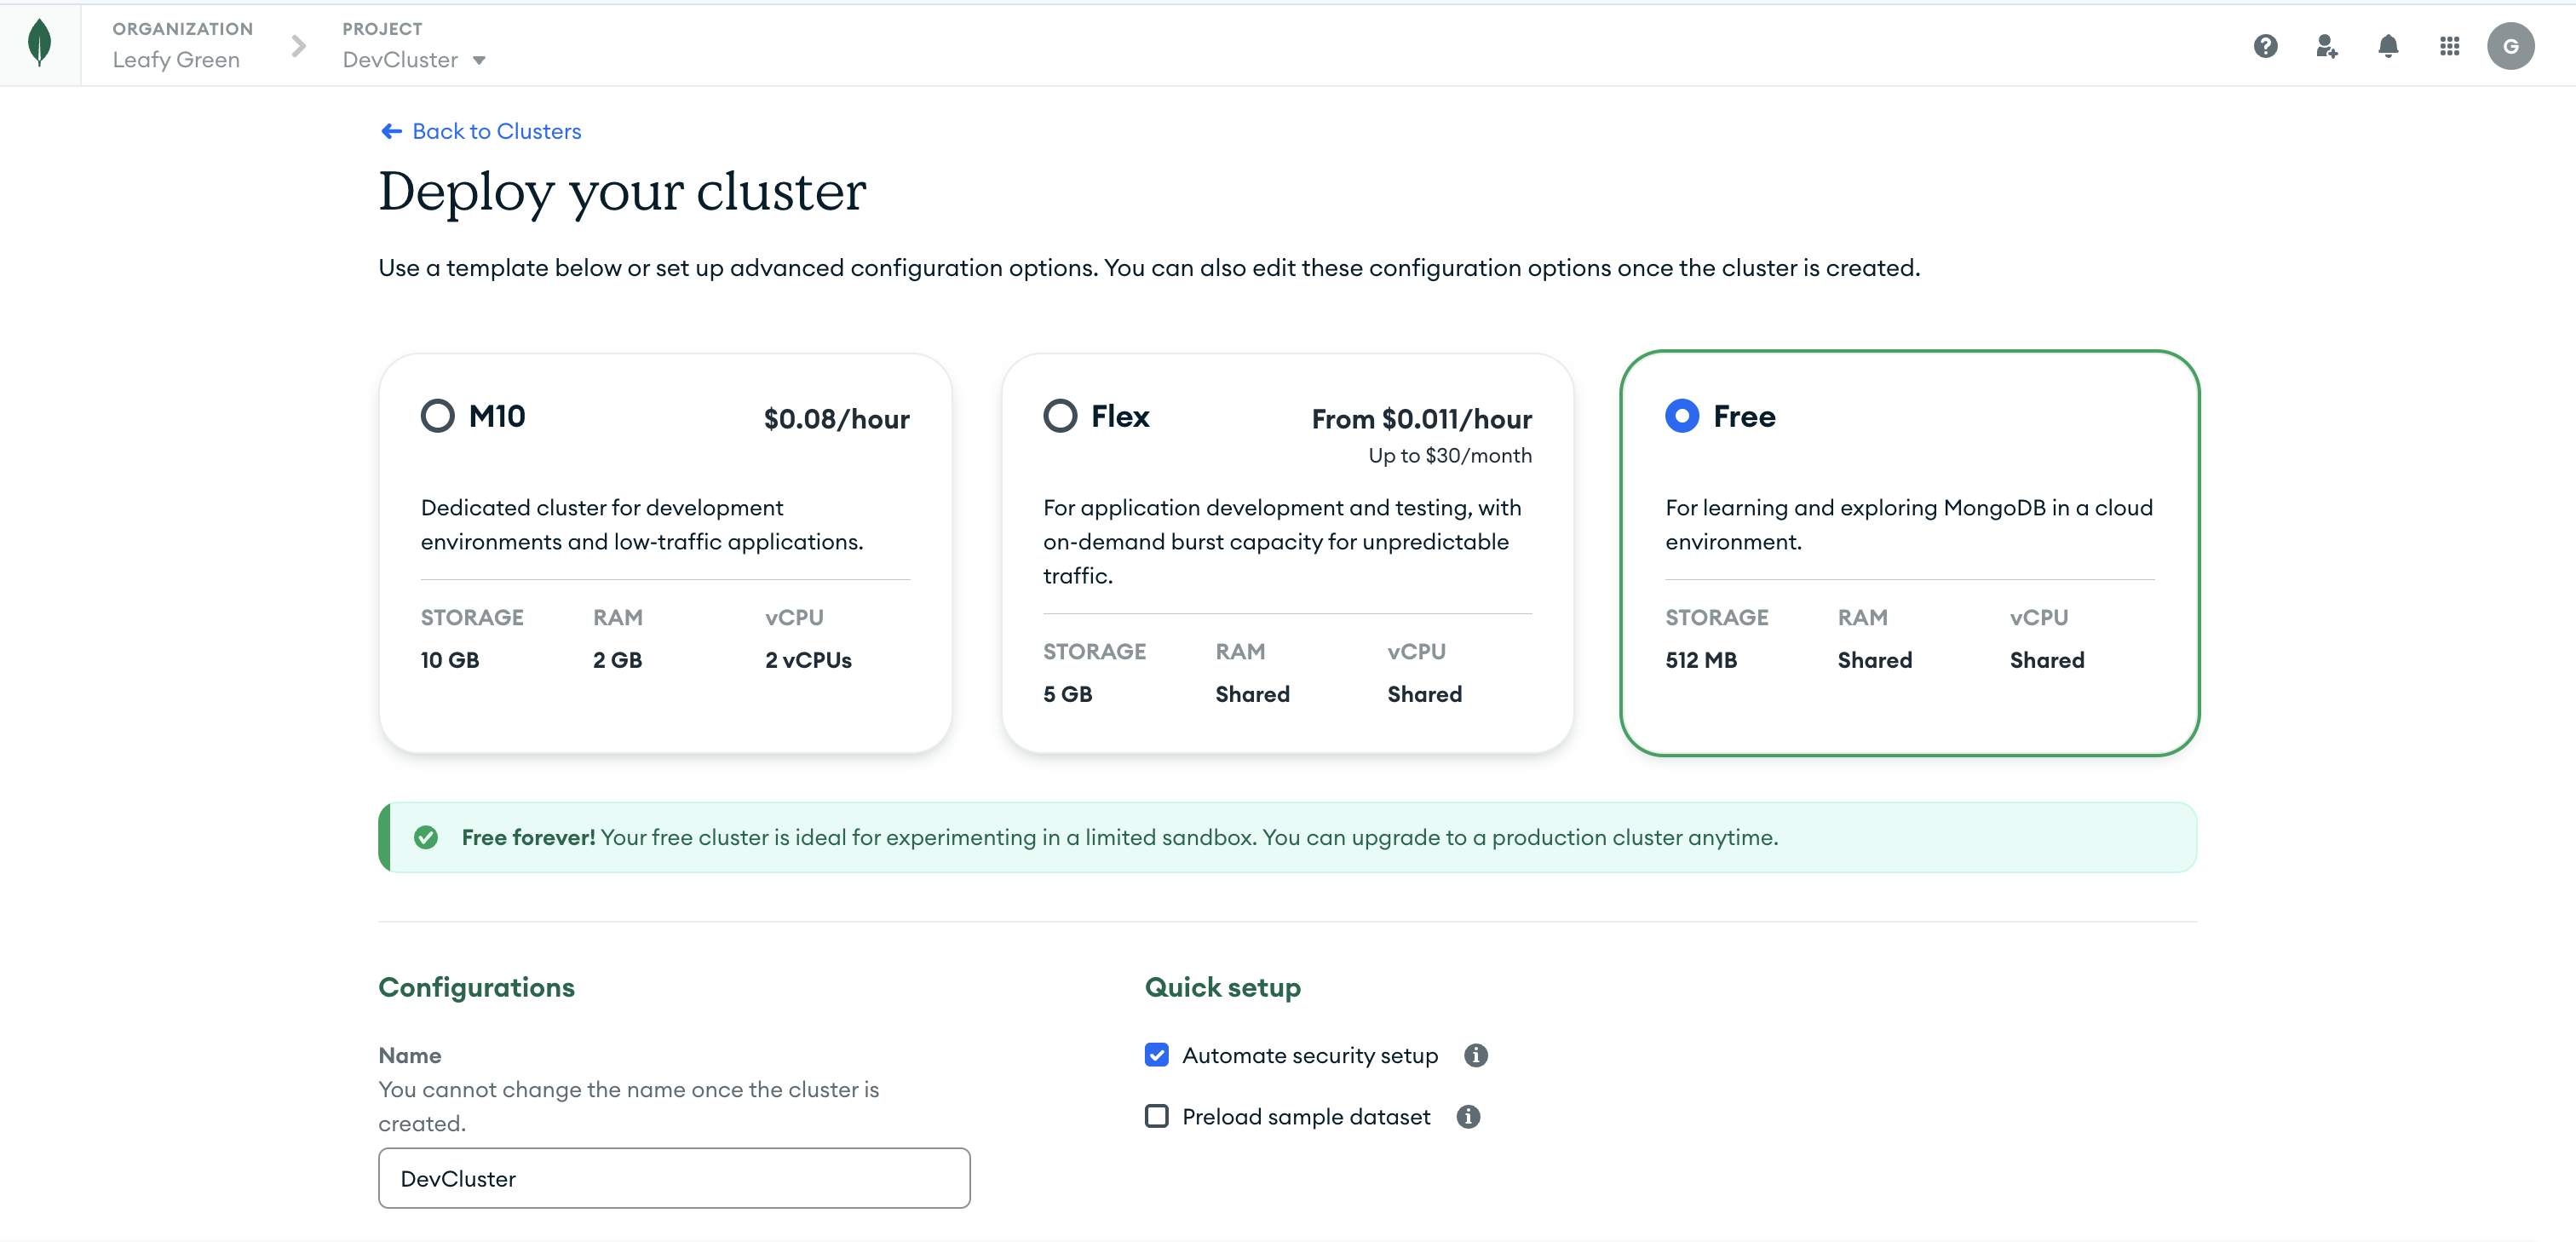The width and height of the screenshot is (2576, 1242).
Task: Click the cluster Name input field
Action: pyautogui.click(x=673, y=1178)
